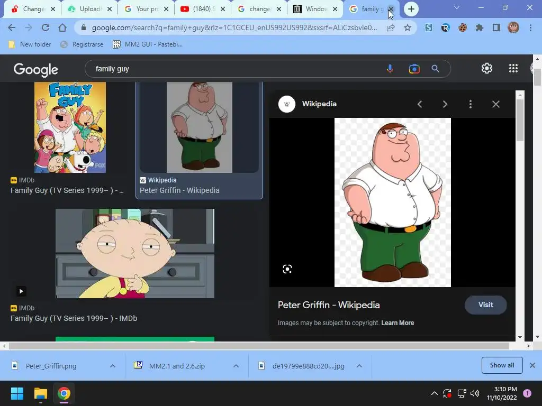Click Show all downloads button

pos(502,365)
